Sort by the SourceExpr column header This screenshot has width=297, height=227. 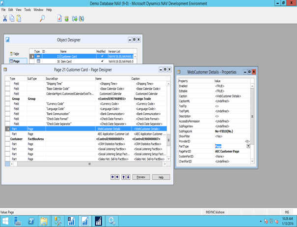coord(71,78)
